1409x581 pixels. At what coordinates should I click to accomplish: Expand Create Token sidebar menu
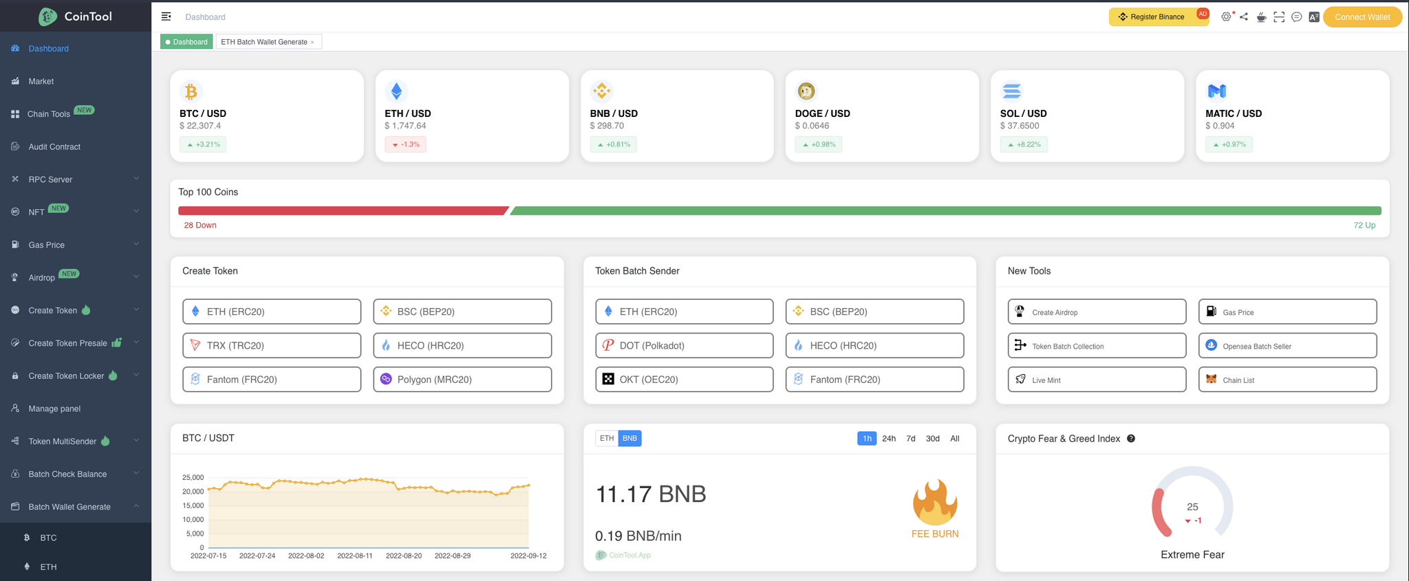click(76, 310)
